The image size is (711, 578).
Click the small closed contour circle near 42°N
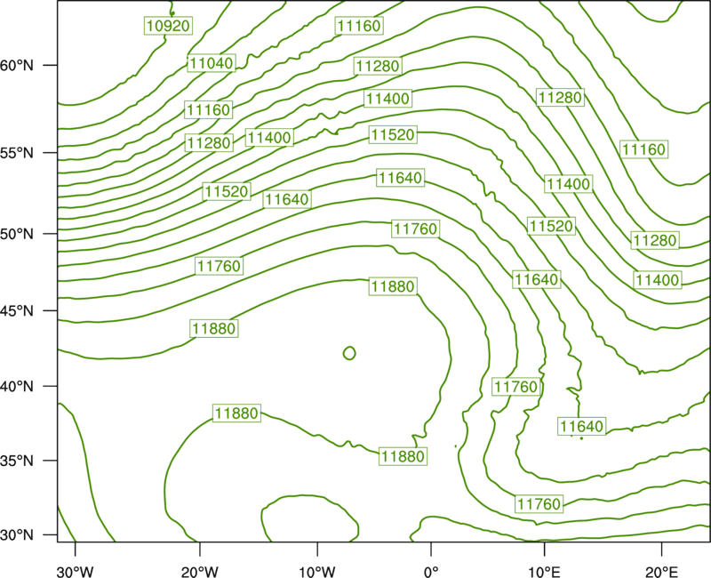pyautogui.click(x=349, y=353)
